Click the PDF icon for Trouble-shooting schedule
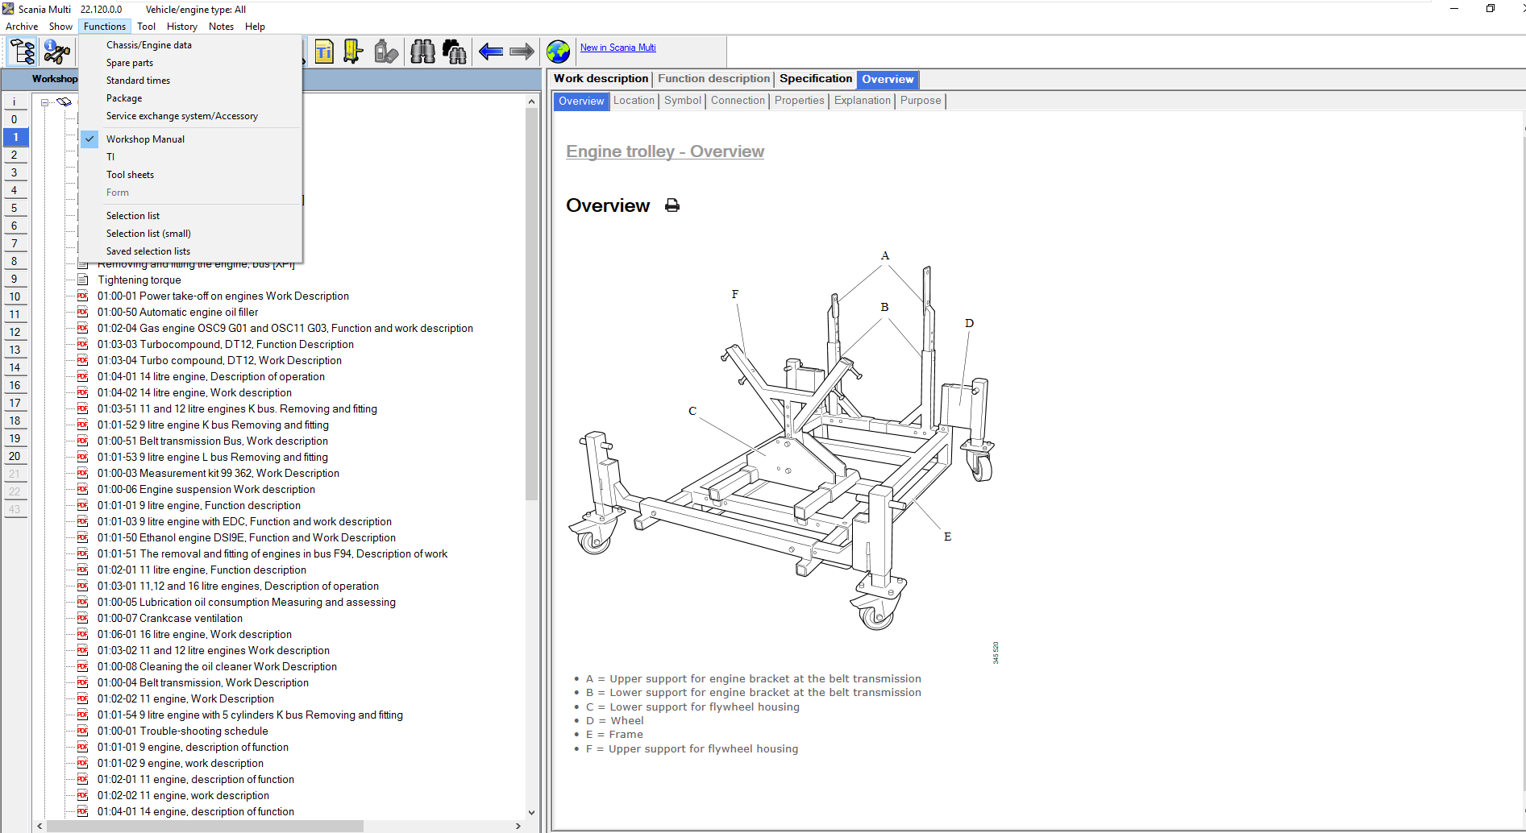1526x833 pixels. (x=82, y=731)
